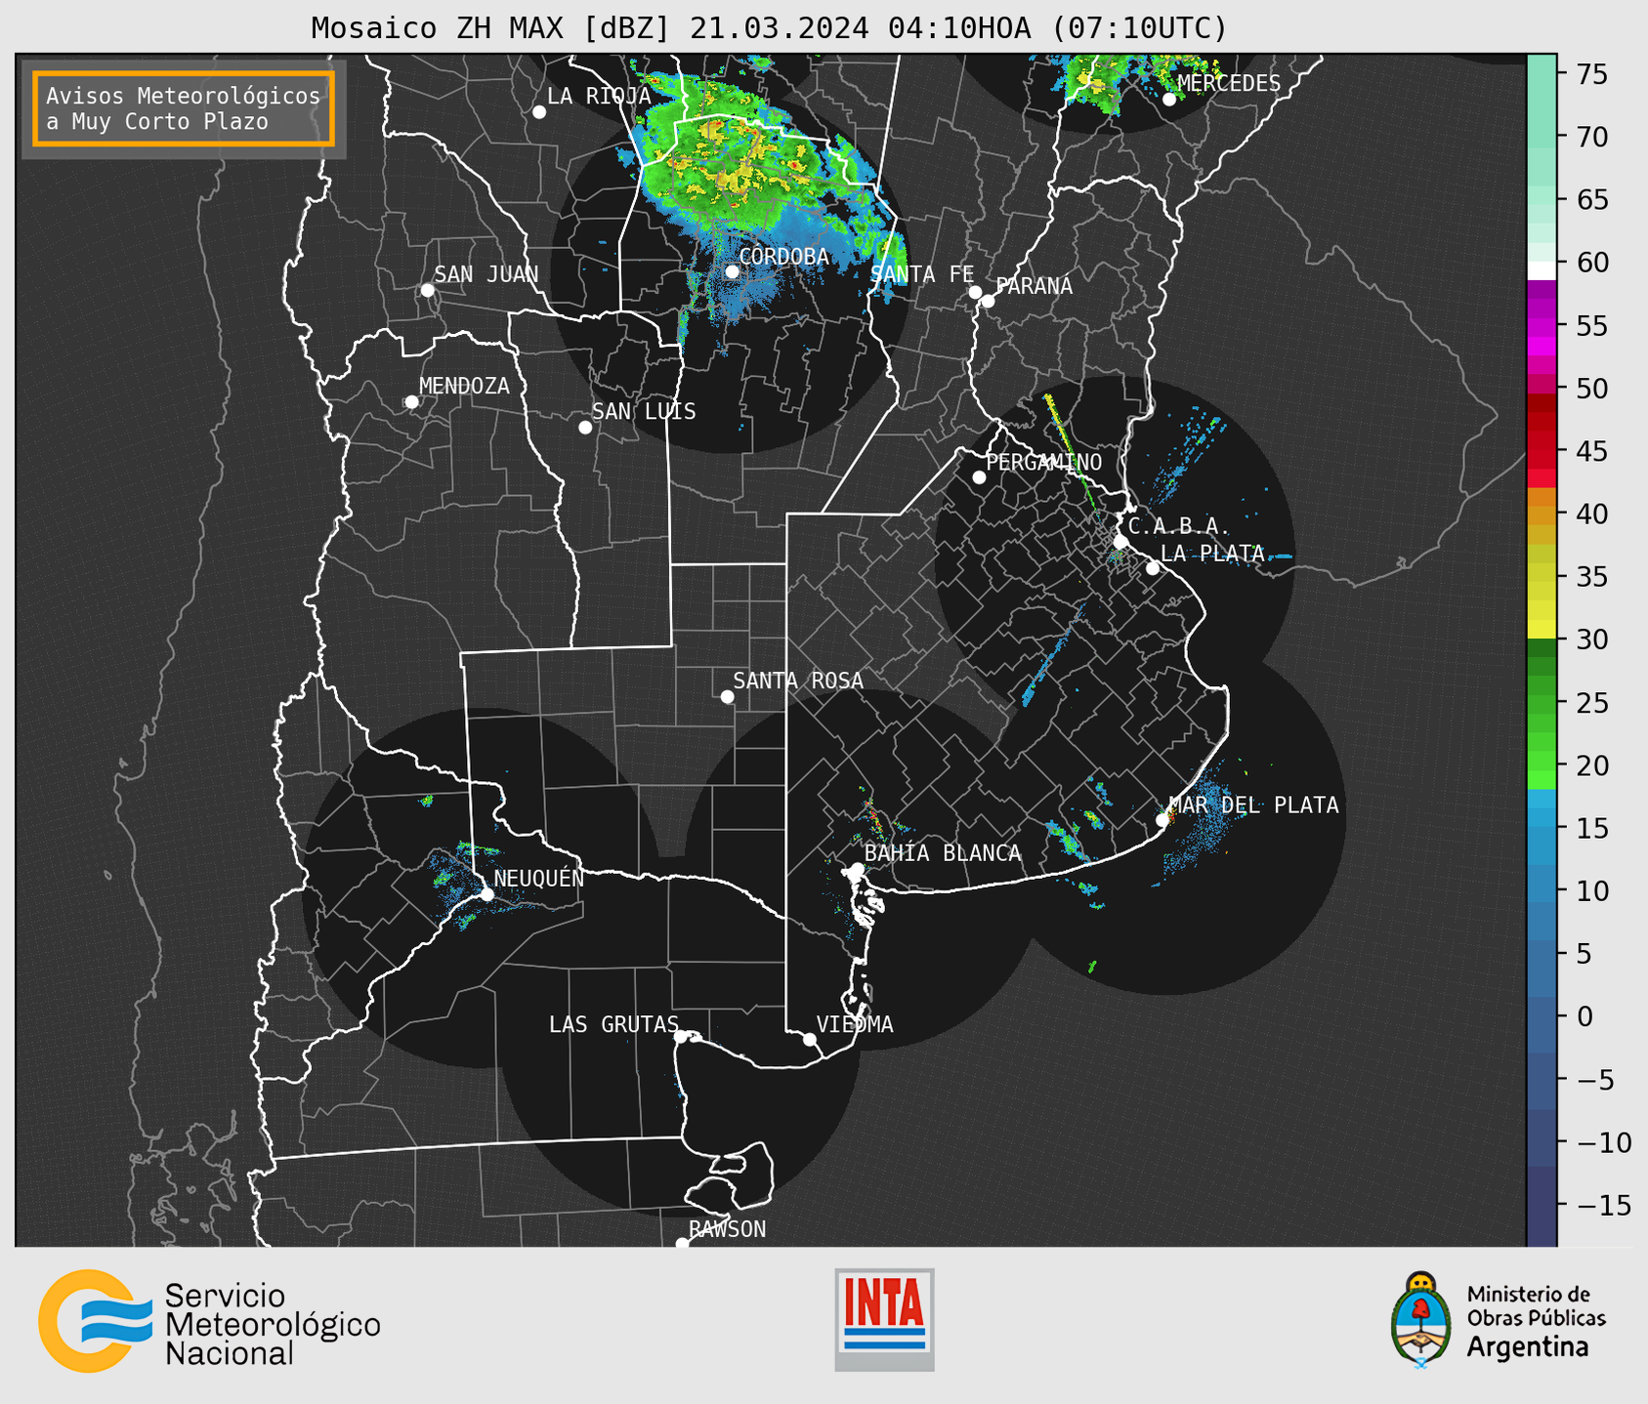Select the white marker dot for Pergamino

(x=979, y=477)
